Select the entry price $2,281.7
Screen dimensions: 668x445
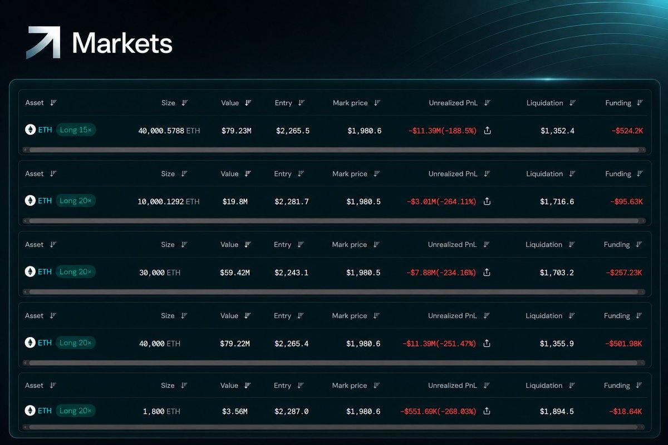[291, 202]
